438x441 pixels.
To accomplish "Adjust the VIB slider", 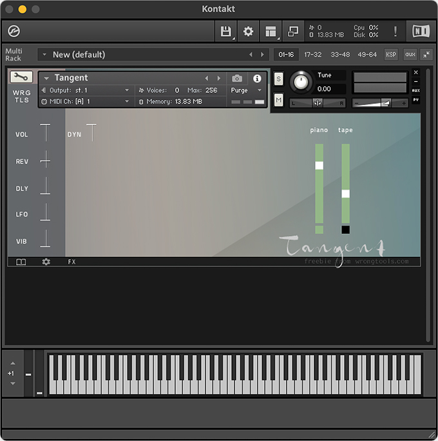I will click(45, 239).
